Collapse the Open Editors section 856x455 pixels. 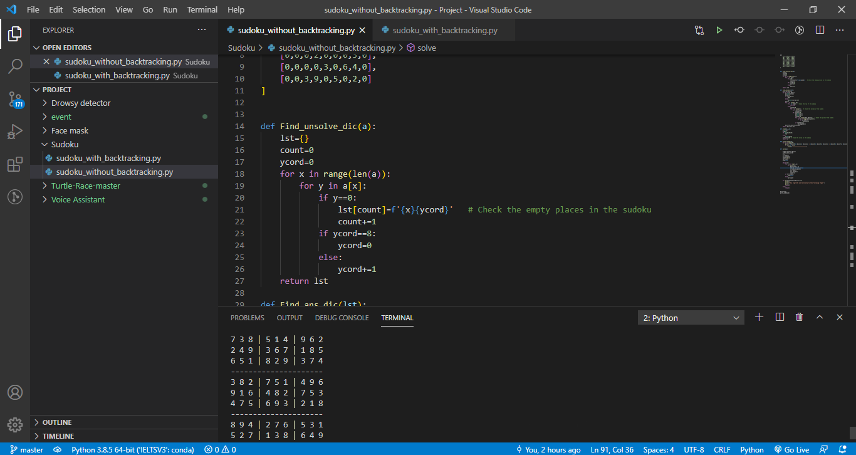(124, 48)
